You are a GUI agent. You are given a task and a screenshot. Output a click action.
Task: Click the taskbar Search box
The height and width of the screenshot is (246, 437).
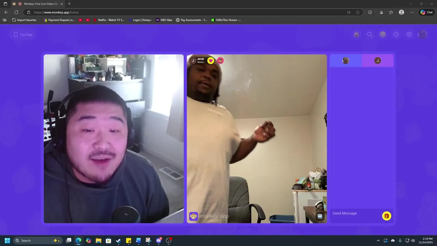coord(38,241)
